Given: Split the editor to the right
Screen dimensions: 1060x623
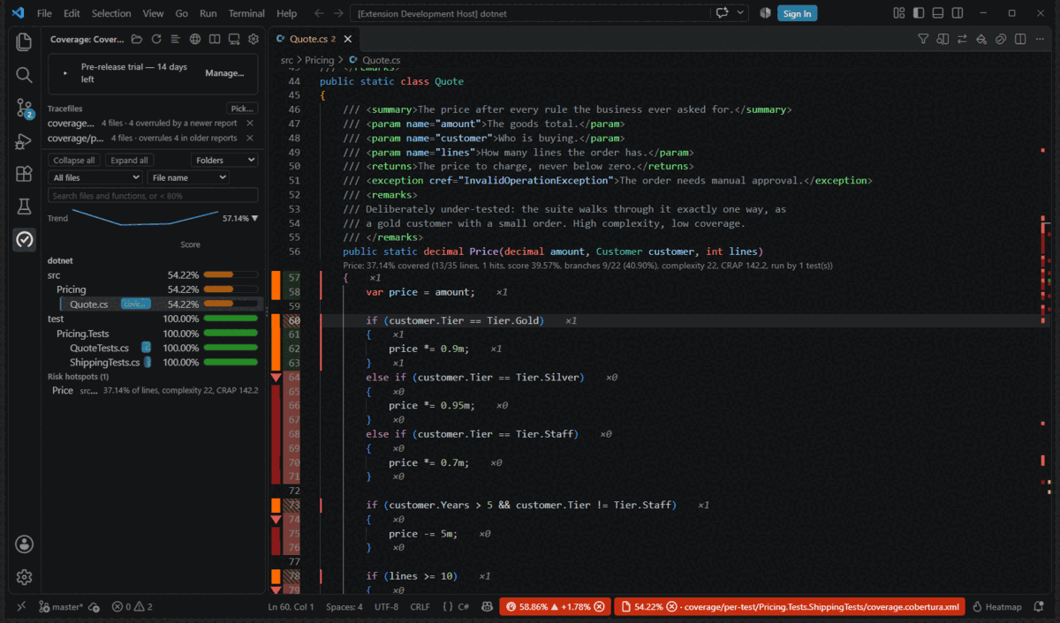Looking at the screenshot, I should tap(1020, 39).
